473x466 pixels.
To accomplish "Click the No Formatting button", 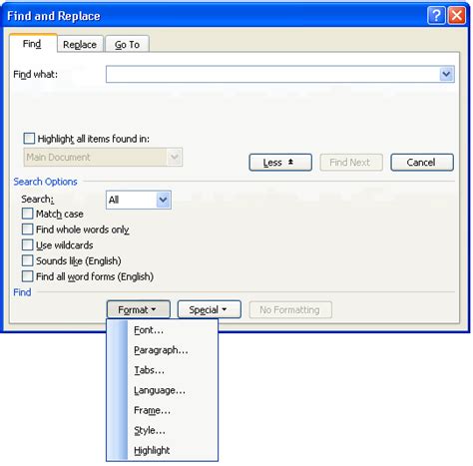I will [290, 309].
